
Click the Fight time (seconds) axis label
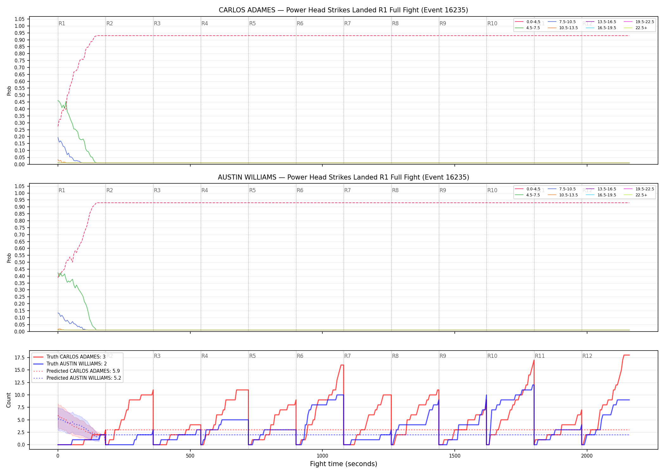pyautogui.click(x=344, y=464)
